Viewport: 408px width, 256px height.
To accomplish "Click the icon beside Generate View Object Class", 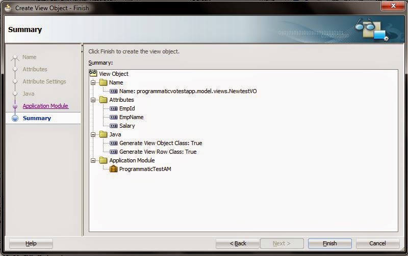I will [x=113, y=143].
